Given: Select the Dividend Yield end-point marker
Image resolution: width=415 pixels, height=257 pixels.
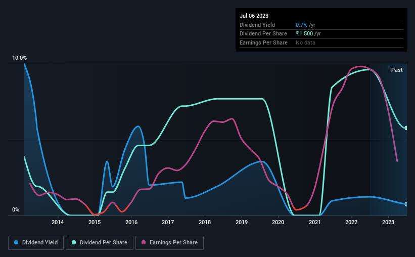Looking at the screenshot, I should (x=406, y=204).
